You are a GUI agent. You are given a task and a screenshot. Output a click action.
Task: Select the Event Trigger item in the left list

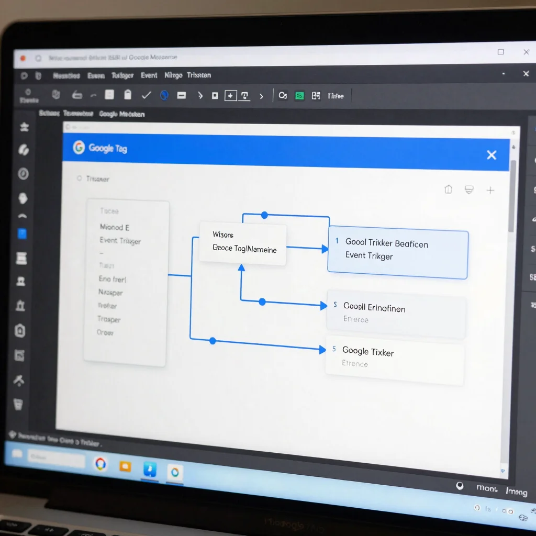point(120,241)
